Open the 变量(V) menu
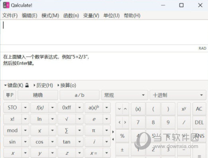The width and height of the screenshot is (208, 158). click(x=91, y=16)
